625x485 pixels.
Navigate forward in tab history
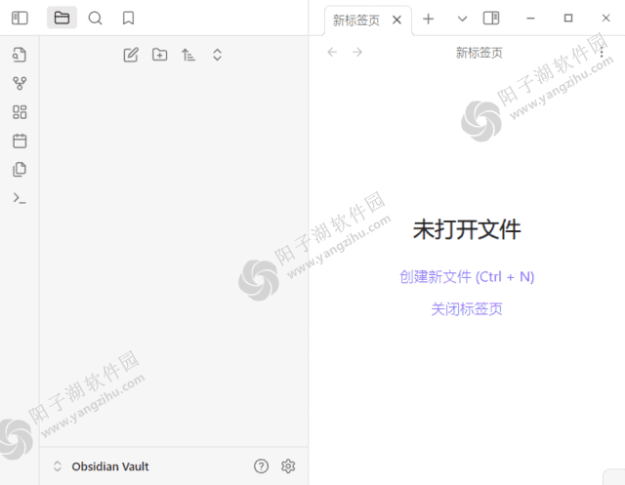357,52
